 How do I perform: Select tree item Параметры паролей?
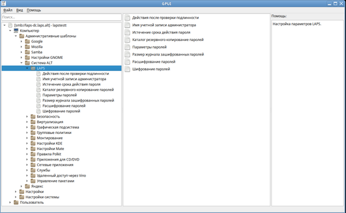pos(59,95)
